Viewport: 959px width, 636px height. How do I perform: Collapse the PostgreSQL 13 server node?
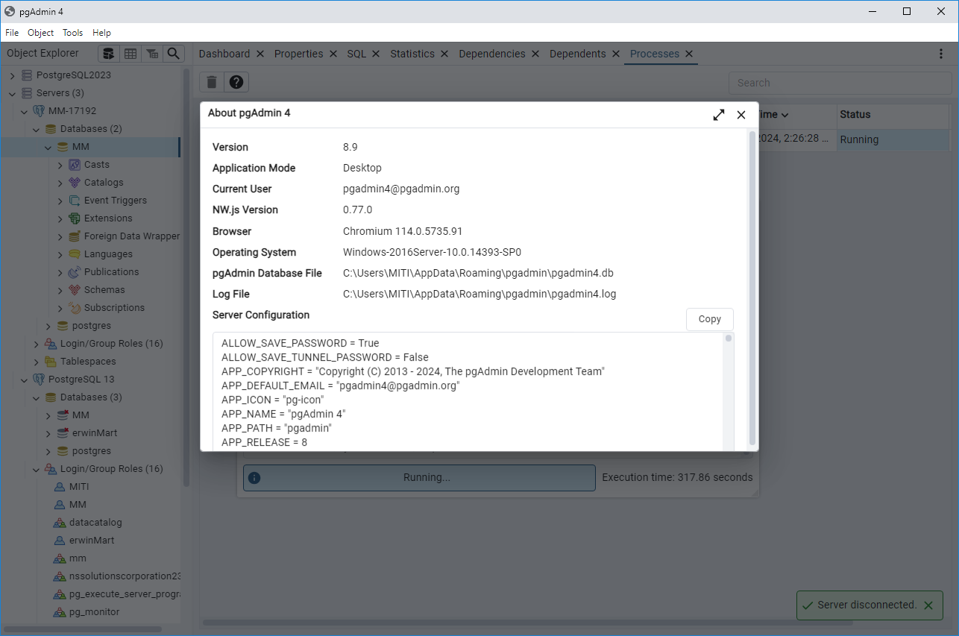24,380
